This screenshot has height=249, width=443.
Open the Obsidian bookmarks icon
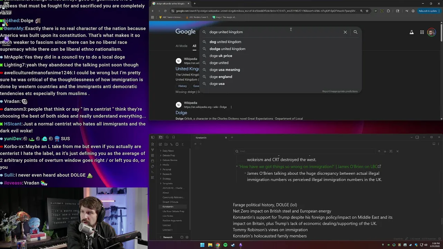[173, 137]
